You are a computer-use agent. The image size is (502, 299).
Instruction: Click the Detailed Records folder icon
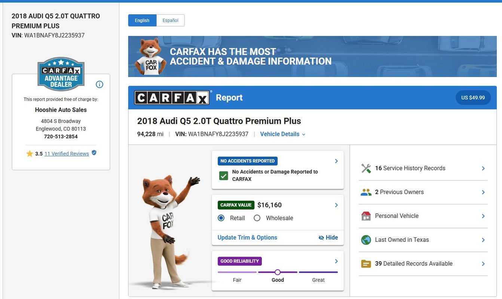click(x=366, y=264)
